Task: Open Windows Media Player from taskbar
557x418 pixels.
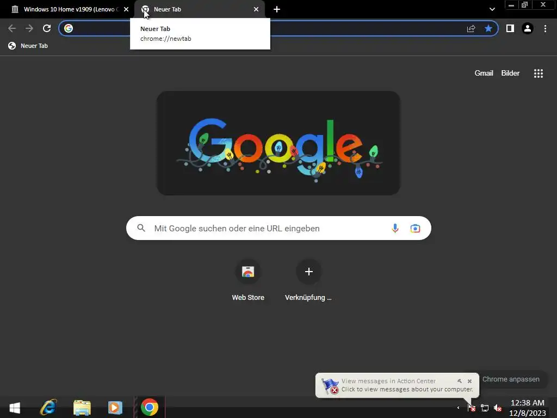Action: [115, 407]
